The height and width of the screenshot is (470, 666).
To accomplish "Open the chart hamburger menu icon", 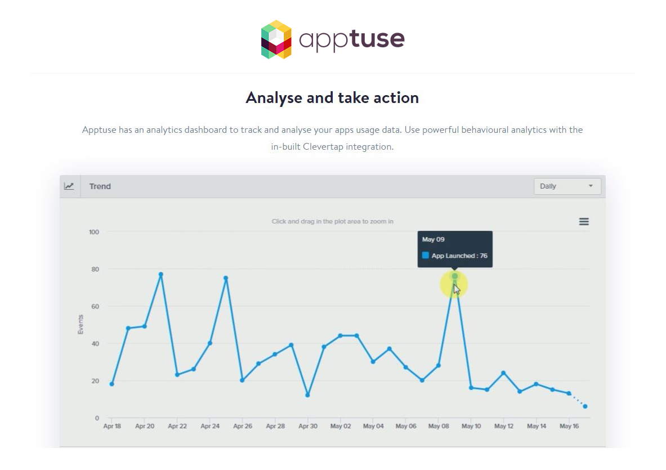I will coord(584,222).
